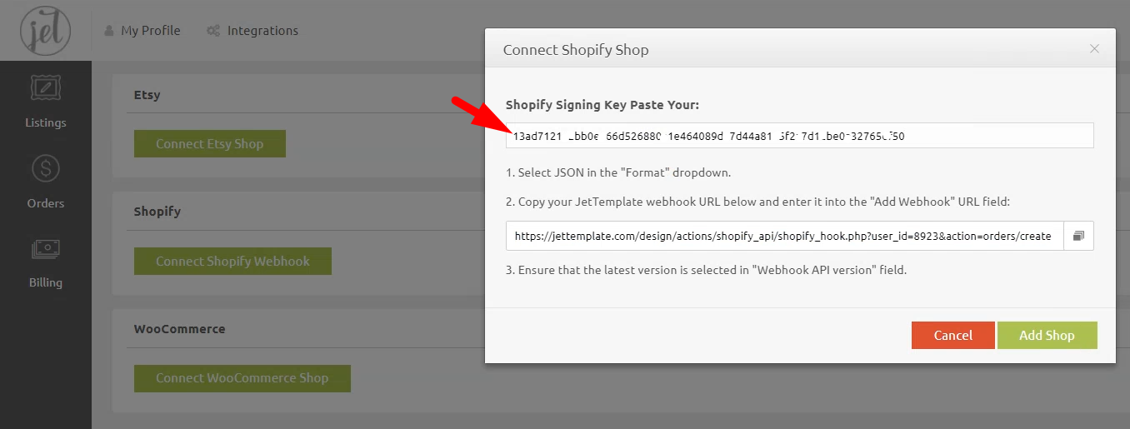
Task: Close the Connect Shopify Shop dialog
Action: click(1095, 49)
